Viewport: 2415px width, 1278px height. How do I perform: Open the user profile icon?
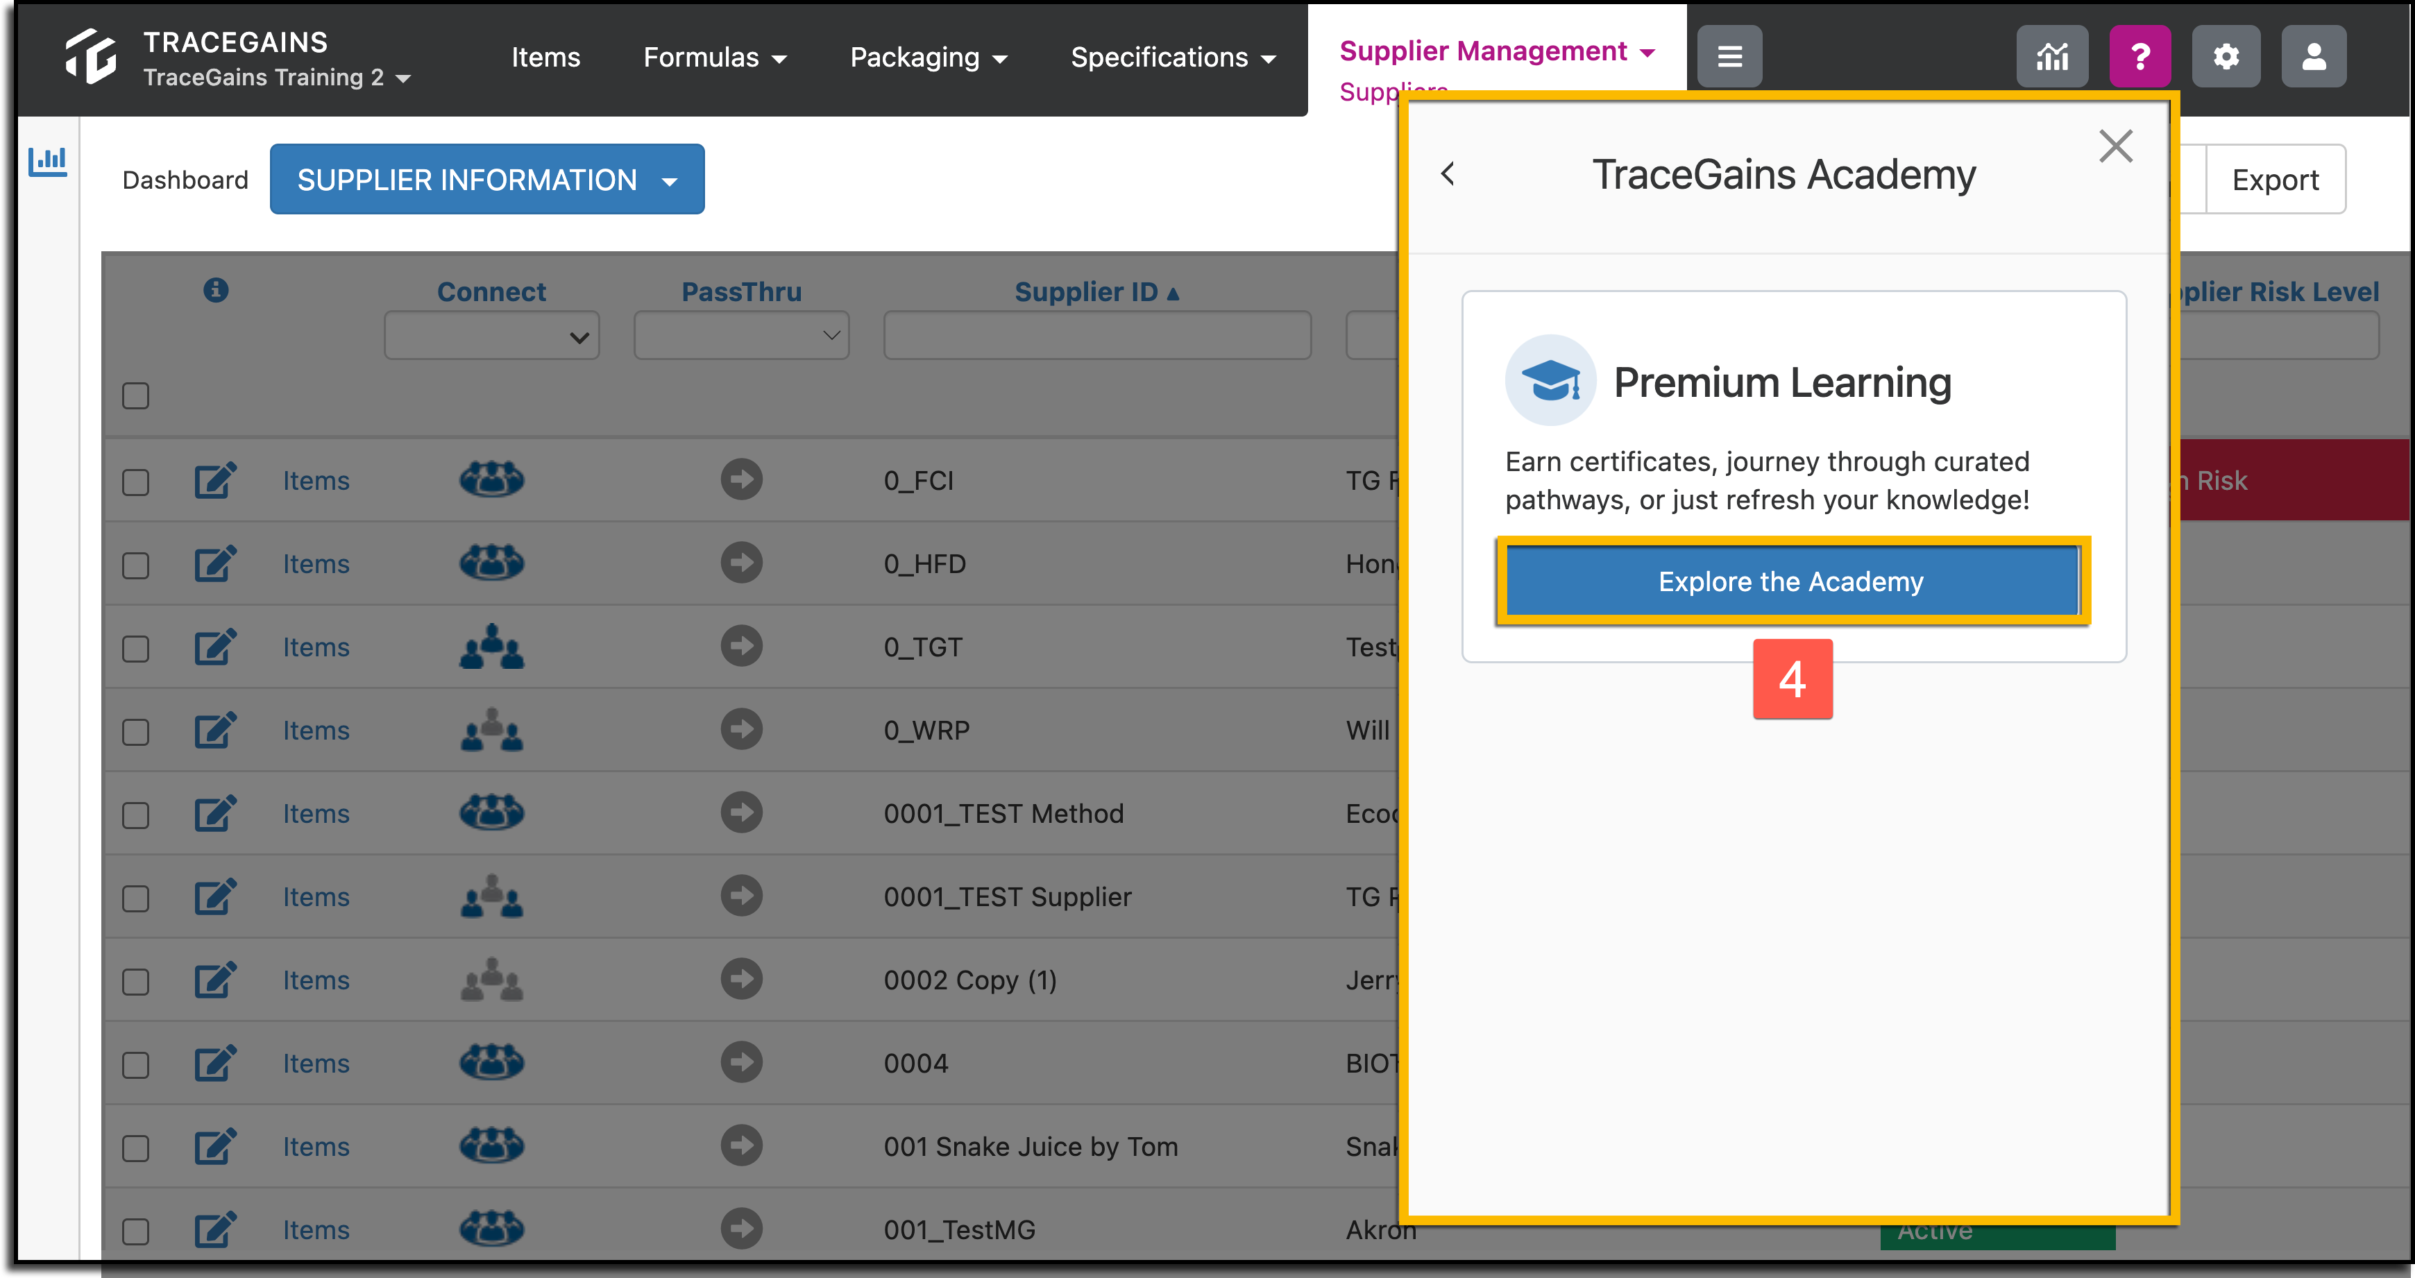tap(2314, 57)
